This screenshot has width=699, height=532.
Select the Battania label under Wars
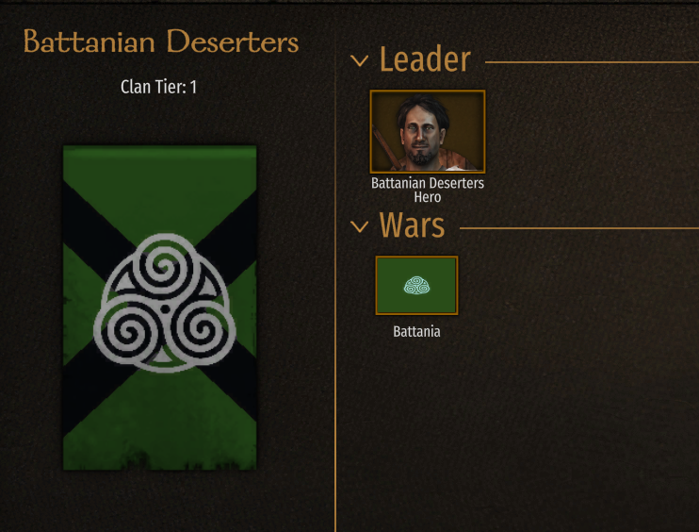[416, 332]
